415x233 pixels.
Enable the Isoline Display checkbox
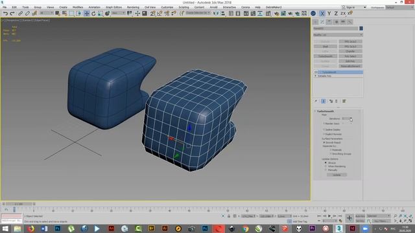coord(324,129)
